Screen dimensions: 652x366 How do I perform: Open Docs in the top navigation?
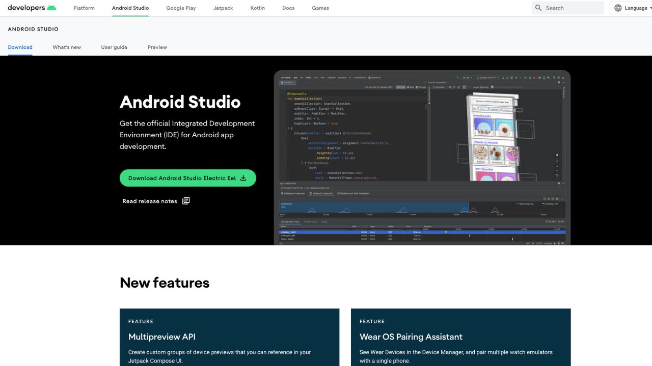(288, 8)
